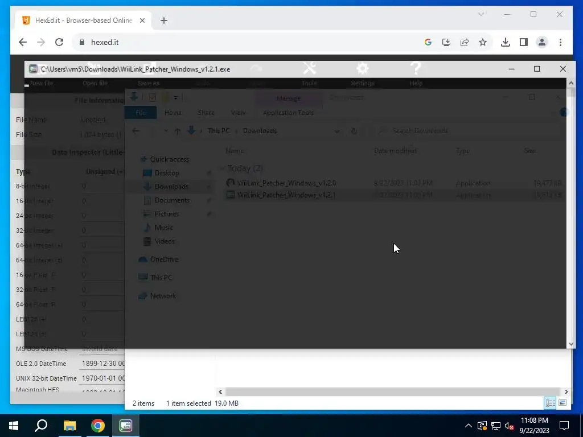Click the WiiLink Patcher taskbar icon
Screen dimensions: 583x437
pyautogui.click(x=126, y=426)
